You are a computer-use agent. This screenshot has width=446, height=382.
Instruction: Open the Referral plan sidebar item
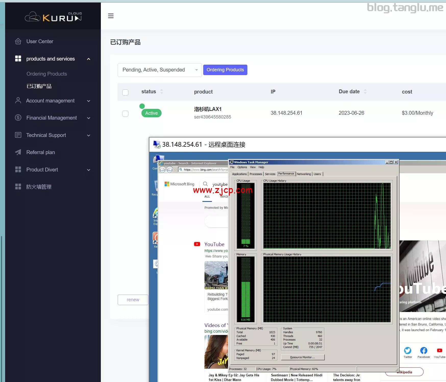pos(41,152)
